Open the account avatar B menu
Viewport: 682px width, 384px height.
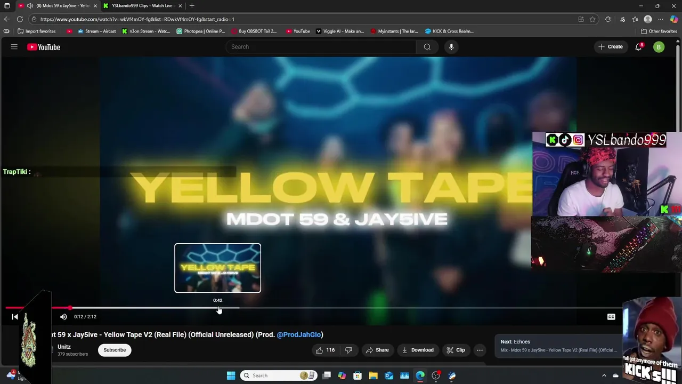(659, 47)
